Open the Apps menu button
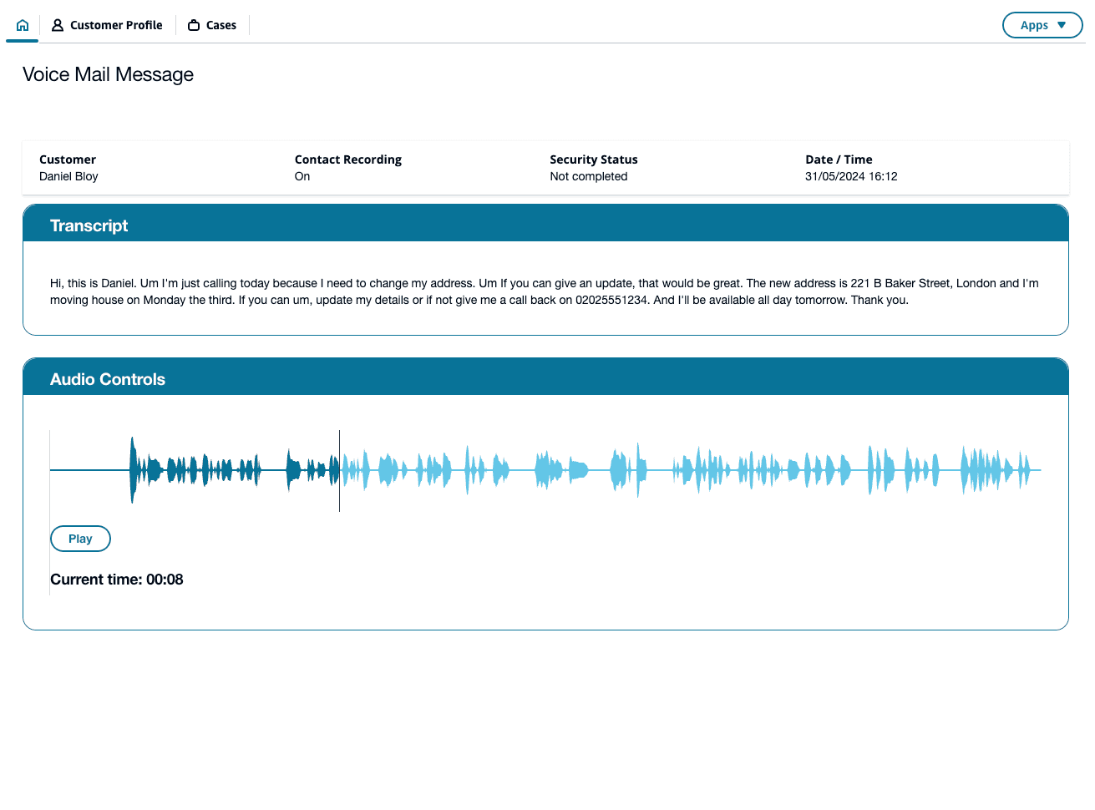The height and width of the screenshot is (810, 1095). [1042, 25]
